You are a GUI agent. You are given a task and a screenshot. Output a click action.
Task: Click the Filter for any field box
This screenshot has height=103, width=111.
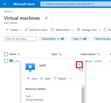coord(20,39)
